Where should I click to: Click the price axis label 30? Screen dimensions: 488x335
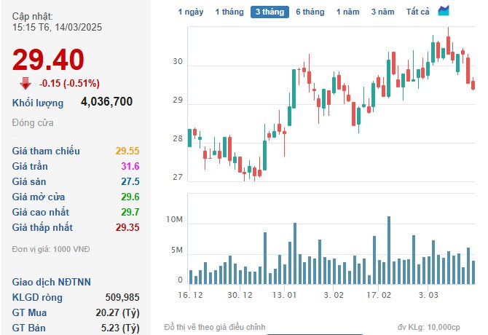point(178,62)
